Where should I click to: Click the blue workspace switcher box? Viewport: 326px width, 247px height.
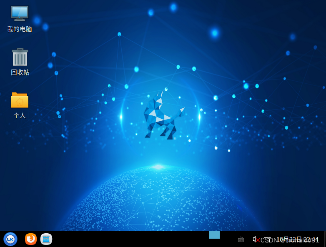click(x=214, y=235)
